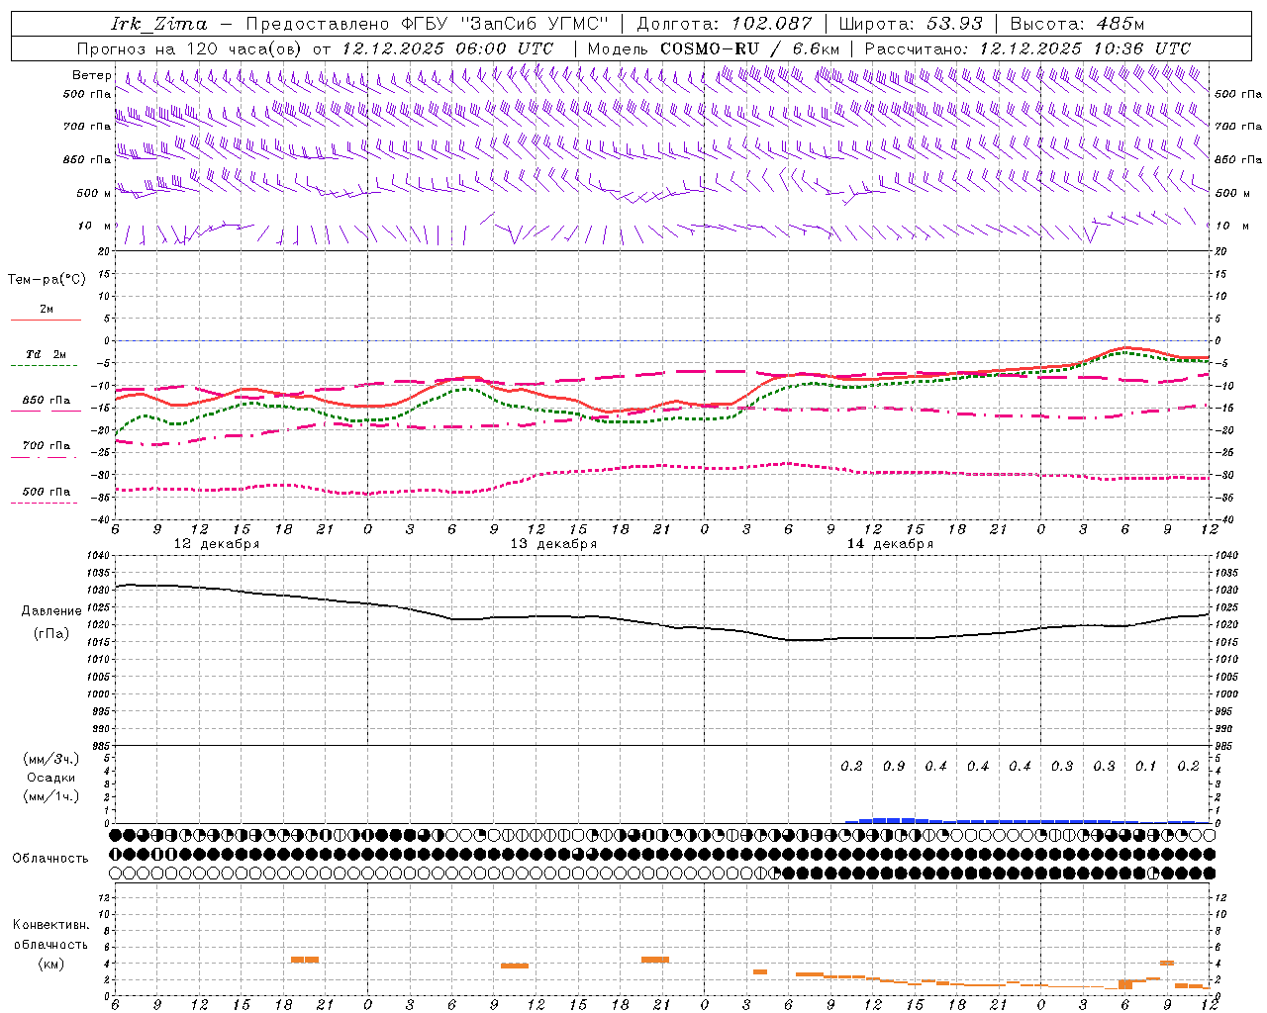Click the precipitation value "0.1"

1146,767
